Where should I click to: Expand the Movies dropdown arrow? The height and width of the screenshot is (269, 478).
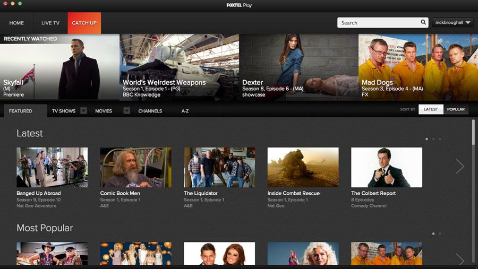(x=127, y=110)
